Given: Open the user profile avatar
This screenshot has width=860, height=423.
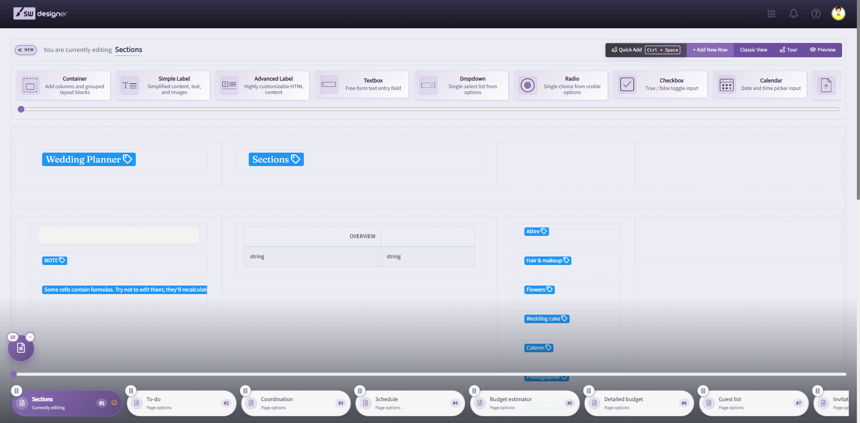Looking at the screenshot, I should [x=838, y=13].
